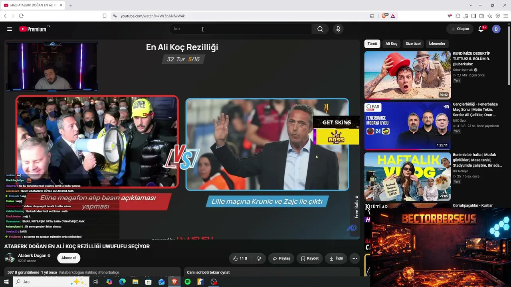Viewport: 511px width, 287px height.
Task: Launch Microsoft Edge from the taskbar
Action: coord(123,282)
